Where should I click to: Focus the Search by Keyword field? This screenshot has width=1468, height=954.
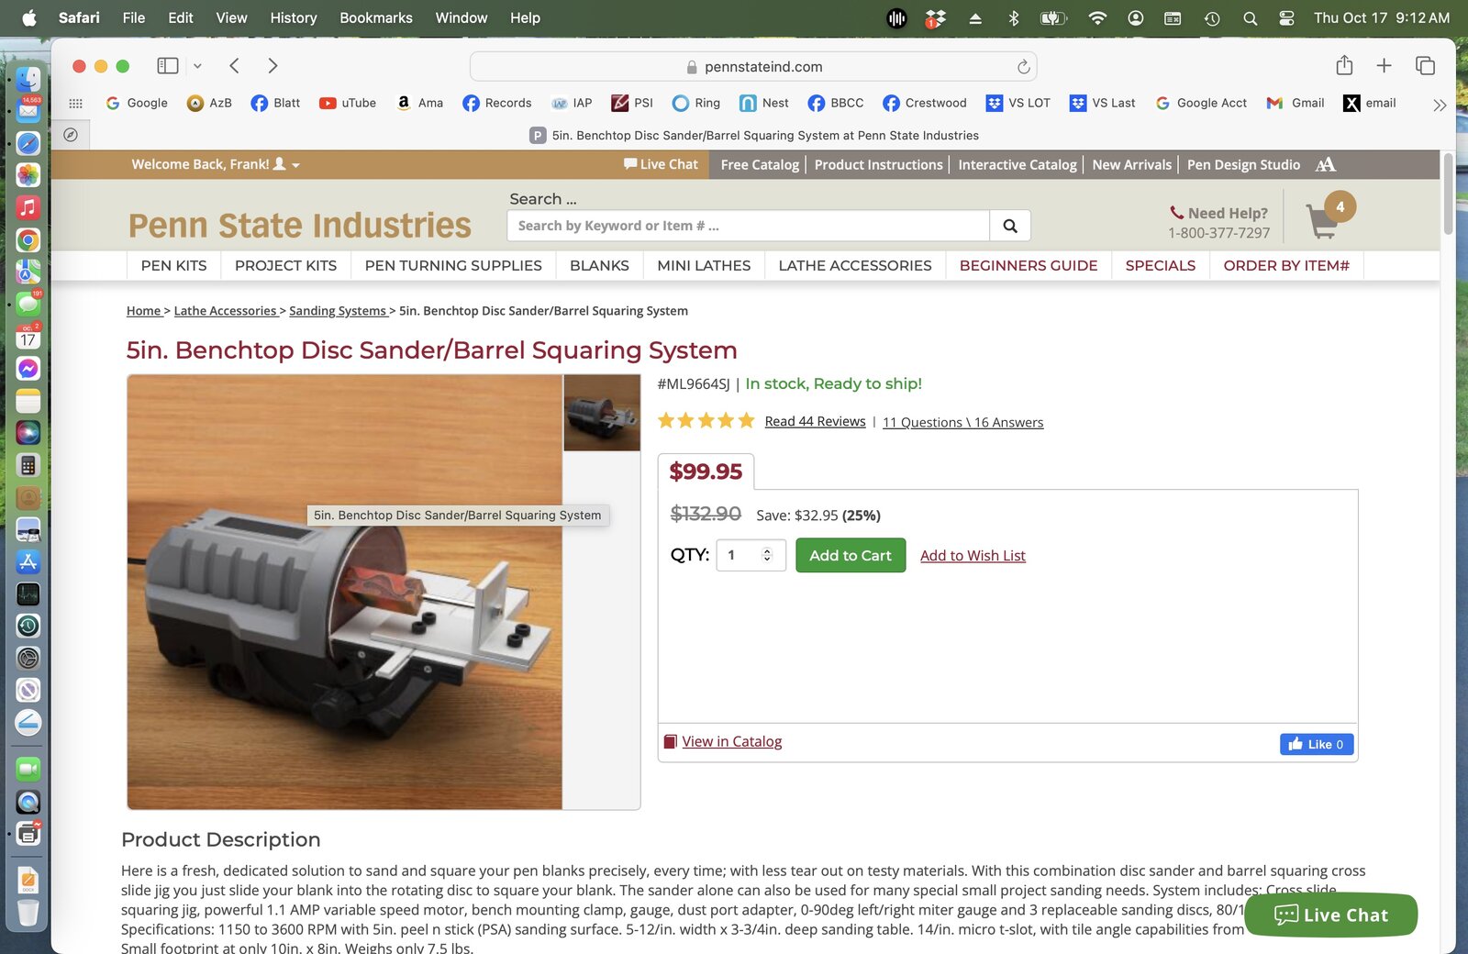point(748,226)
